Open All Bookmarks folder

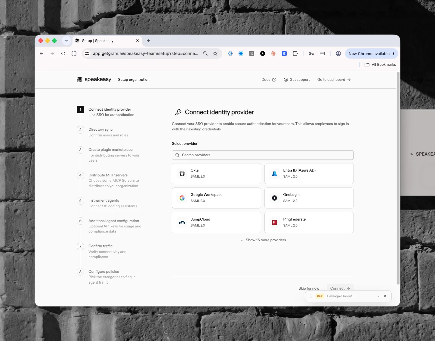380,65
